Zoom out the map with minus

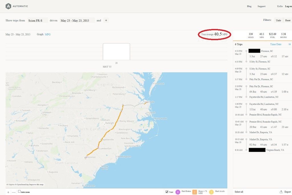pos(14,192)
